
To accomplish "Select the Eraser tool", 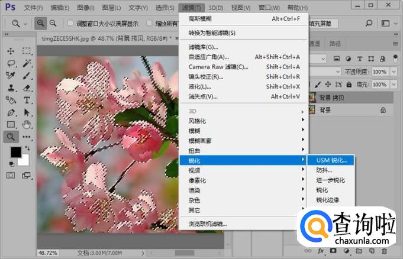I will click(27, 88).
